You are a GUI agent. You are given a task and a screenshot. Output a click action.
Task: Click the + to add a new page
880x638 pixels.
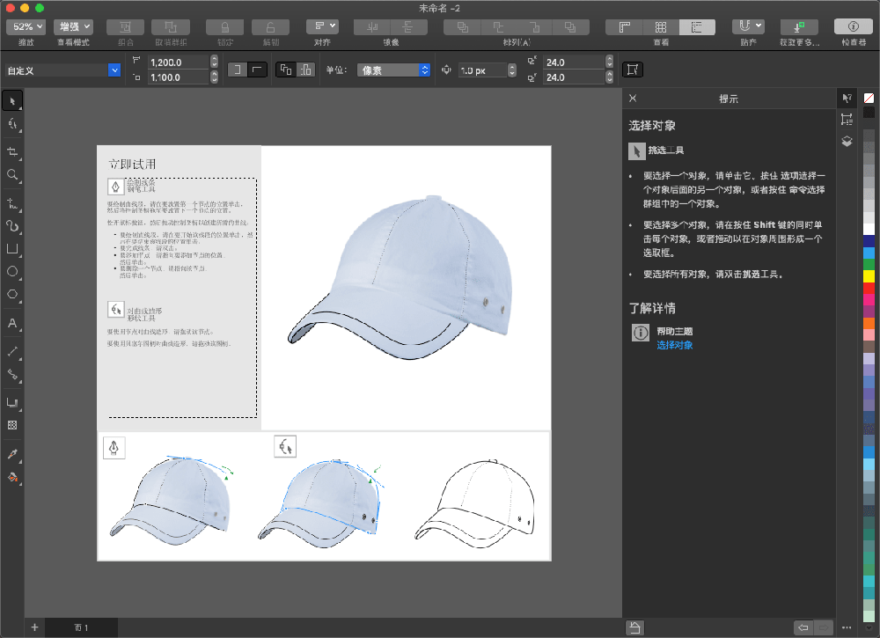click(x=33, y=627)
